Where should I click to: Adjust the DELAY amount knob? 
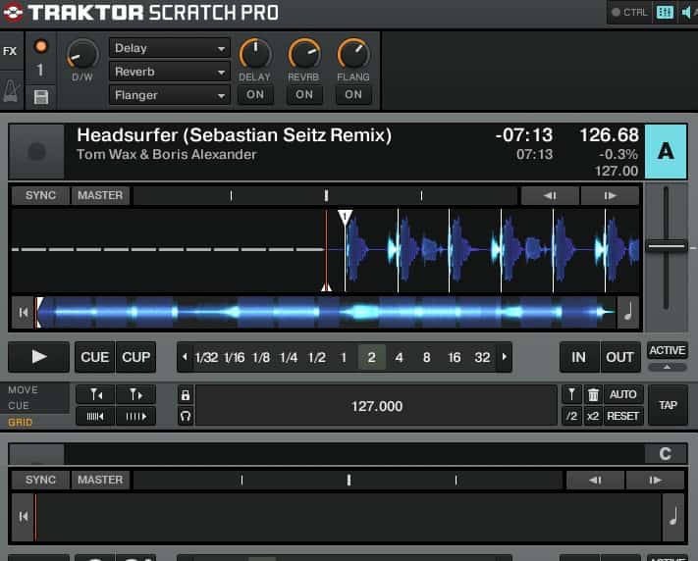click(x=255, y=54)
